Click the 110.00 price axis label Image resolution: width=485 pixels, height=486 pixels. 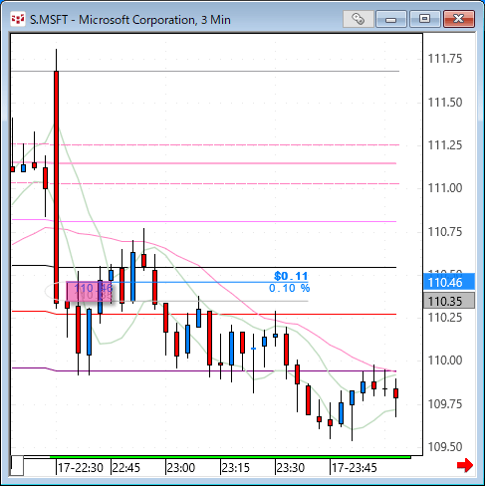(445, 361)
